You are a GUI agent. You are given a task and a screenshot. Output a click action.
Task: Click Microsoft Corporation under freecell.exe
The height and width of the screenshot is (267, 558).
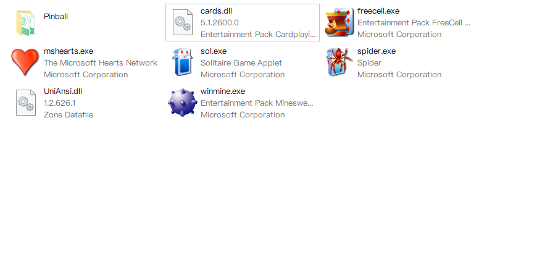tap(399, 35)
